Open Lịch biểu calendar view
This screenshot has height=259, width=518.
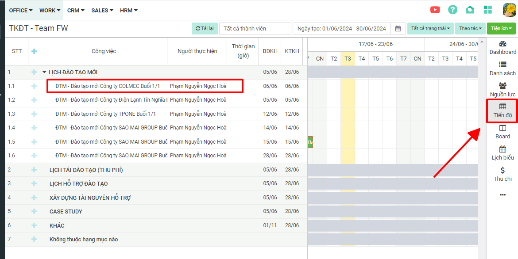coord(503,153)
